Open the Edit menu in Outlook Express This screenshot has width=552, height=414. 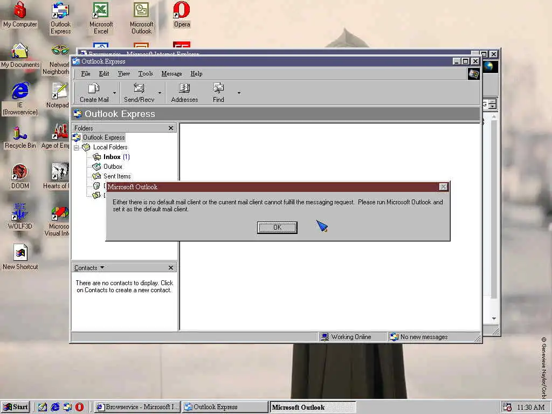coord(104,73)
